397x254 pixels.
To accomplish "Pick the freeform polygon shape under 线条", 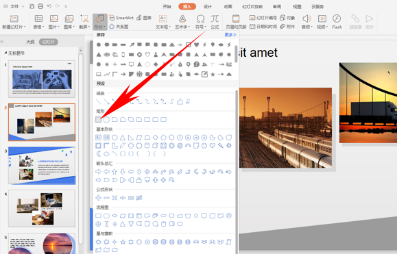I will click(x=180, y=101).
